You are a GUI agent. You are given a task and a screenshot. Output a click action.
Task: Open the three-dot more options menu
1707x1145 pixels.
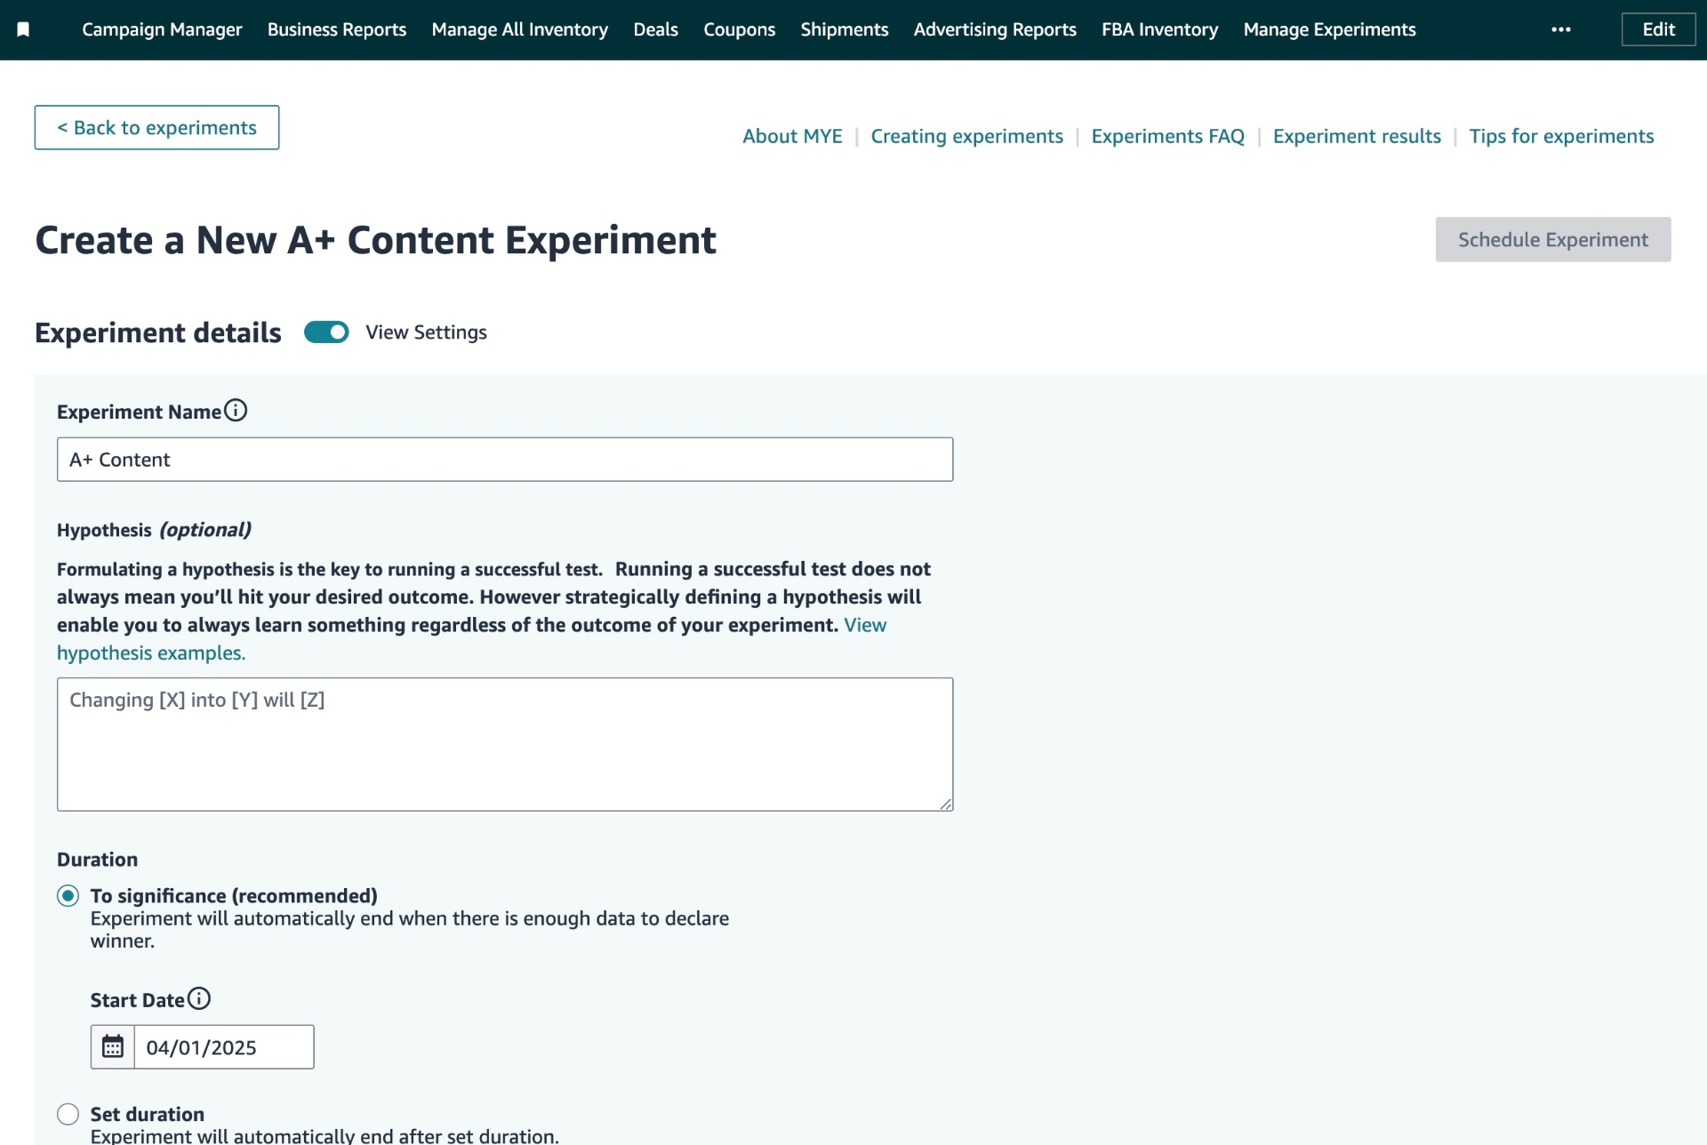1560,30
